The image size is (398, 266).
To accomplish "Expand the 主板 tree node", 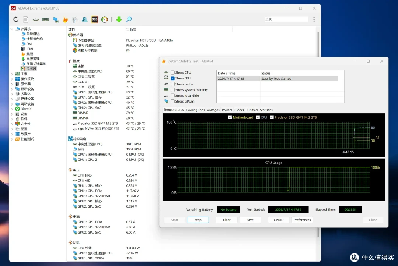I will coord(12,74).
